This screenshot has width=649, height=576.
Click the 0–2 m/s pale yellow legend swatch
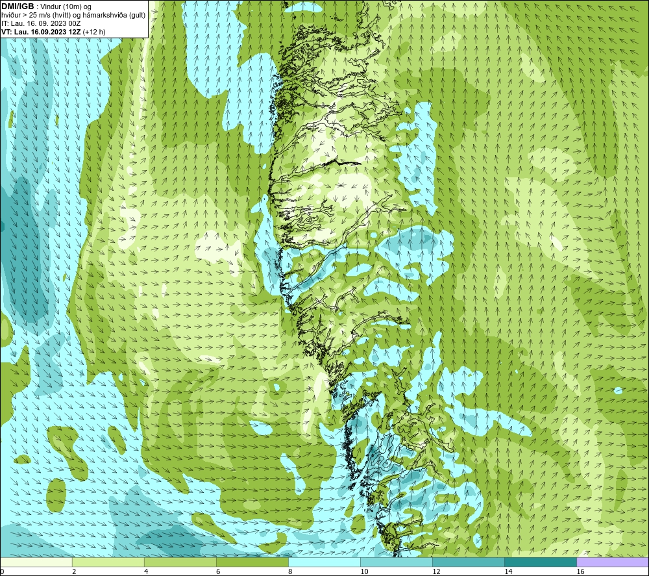36,562
